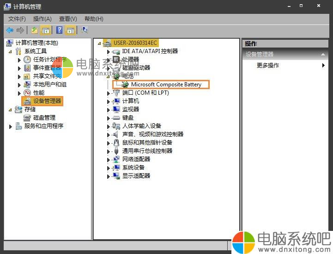Expand the 监视器 node arrow
Image resolution: width=333 pixels, height=254 pixels.
click(109, 110)
